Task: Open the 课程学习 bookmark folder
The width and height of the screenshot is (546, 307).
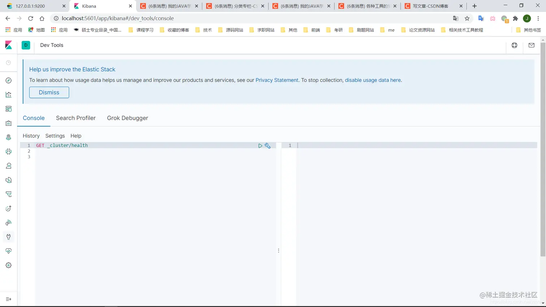Action: pos(141,30)
